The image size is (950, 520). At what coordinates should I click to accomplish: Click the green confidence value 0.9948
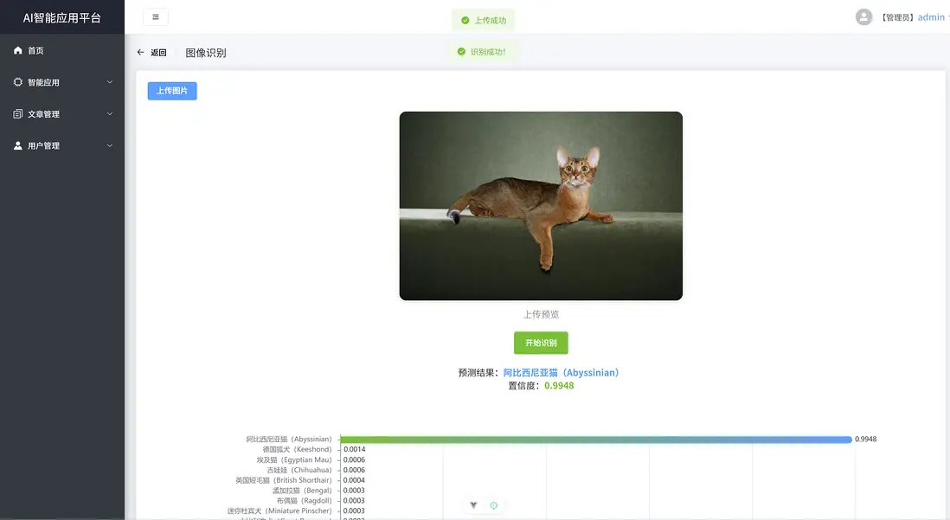point(559,385)
